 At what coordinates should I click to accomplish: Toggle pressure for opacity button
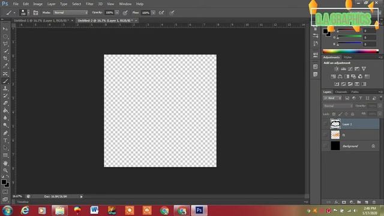pyautogui.click(x=125, y=13)
